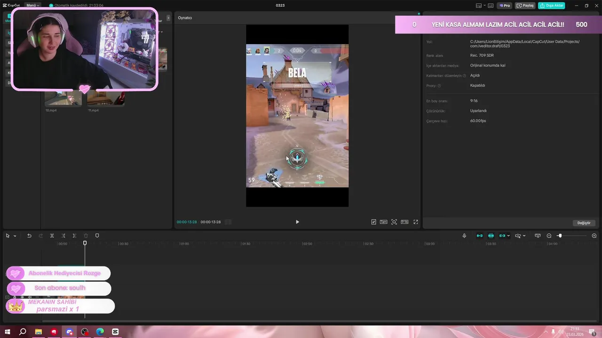Click the playhead marker on timeline ruler

point(85,243)
